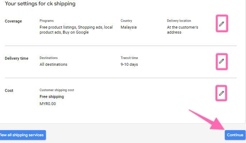Open Cost editing via pencil icon
This screenshot has height=143, width=246.
pos(222,93)
